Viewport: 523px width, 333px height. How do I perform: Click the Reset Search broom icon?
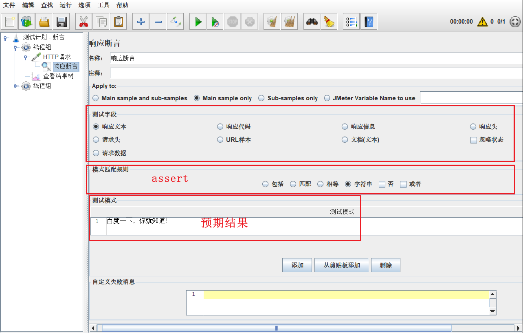click(329, 22)
